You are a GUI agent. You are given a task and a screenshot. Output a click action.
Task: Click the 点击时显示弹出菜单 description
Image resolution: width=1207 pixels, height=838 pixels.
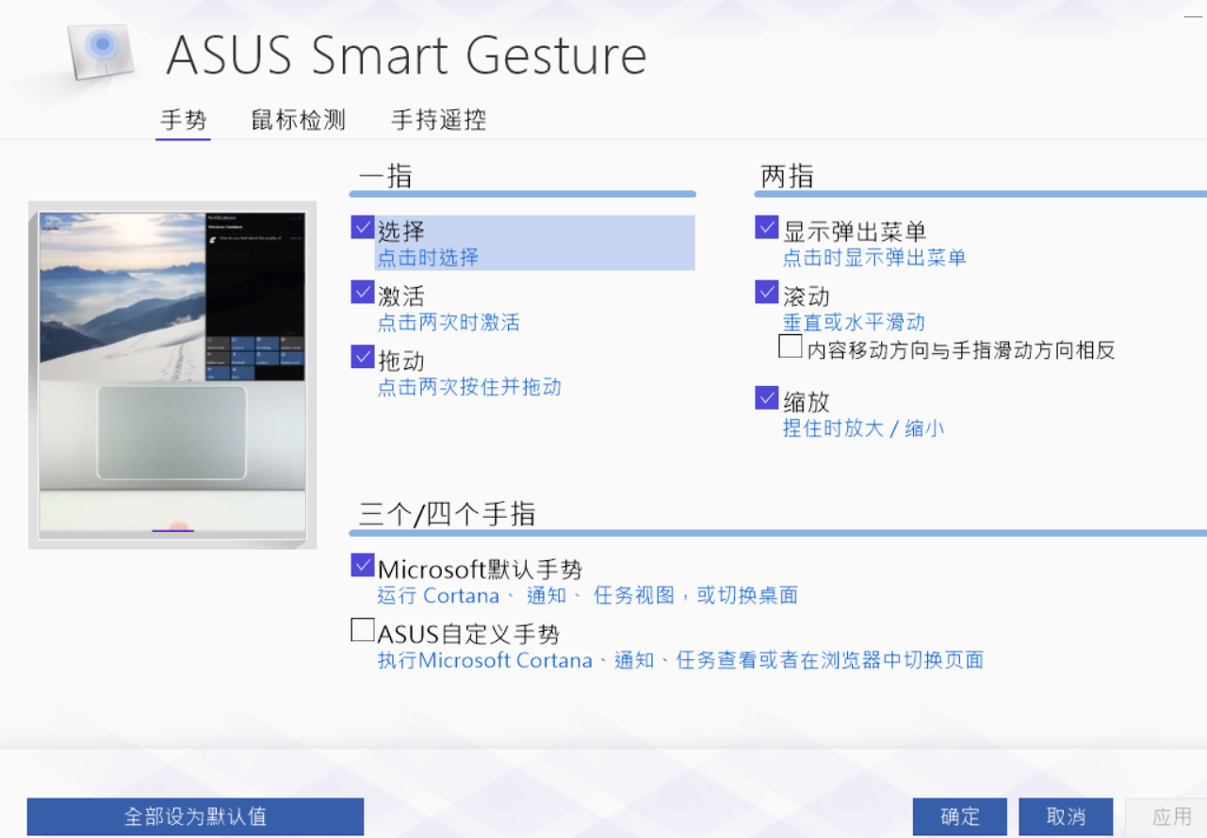pyautogui.click(x=874, y=257)
